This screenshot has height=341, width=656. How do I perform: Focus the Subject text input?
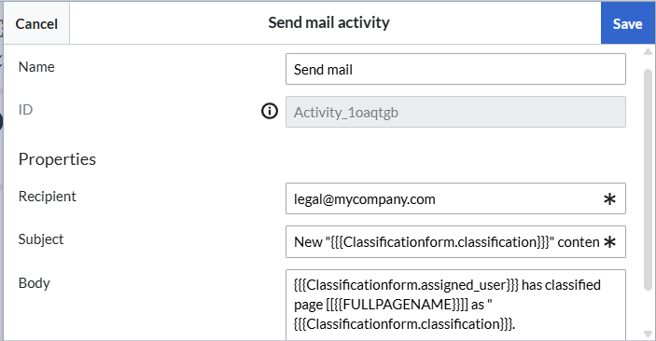[455, 242]
